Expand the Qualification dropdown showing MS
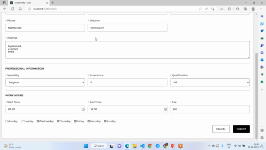266x150 pixels. click(210, 82)
